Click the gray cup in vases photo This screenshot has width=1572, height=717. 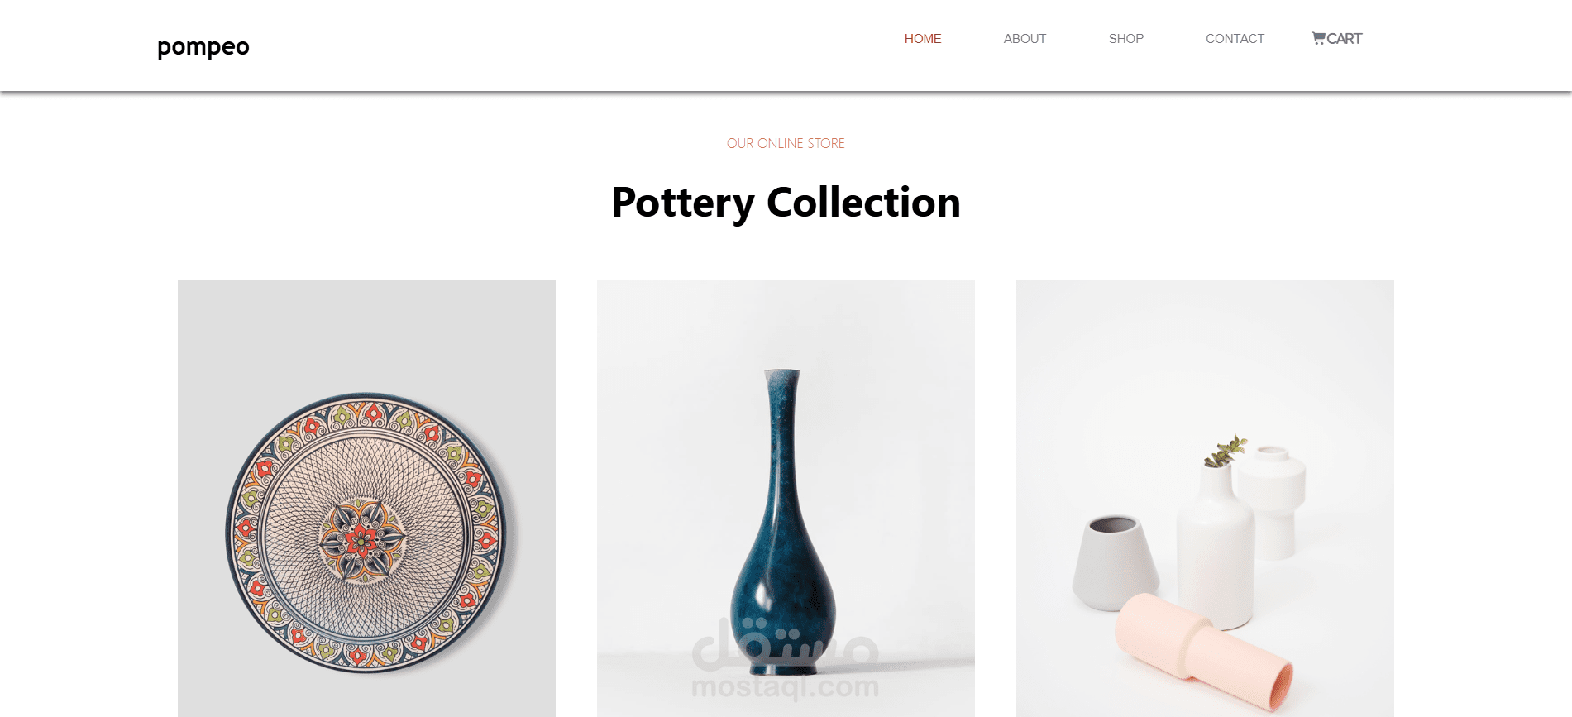[1116, 563]
